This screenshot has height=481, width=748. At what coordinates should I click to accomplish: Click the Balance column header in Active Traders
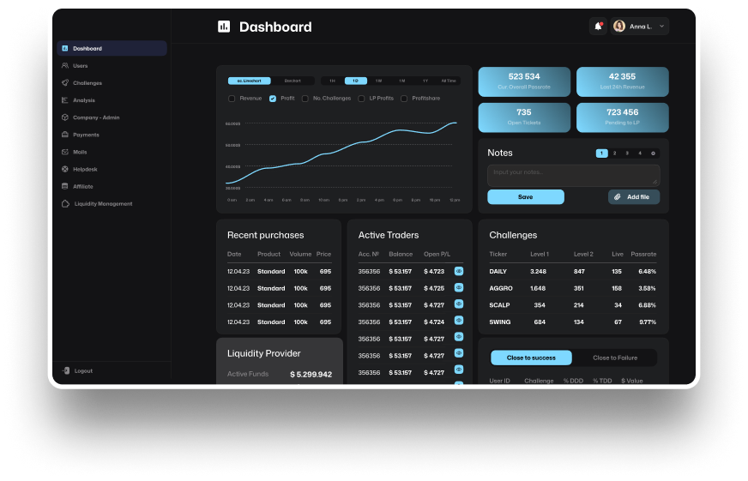[401, 254]
